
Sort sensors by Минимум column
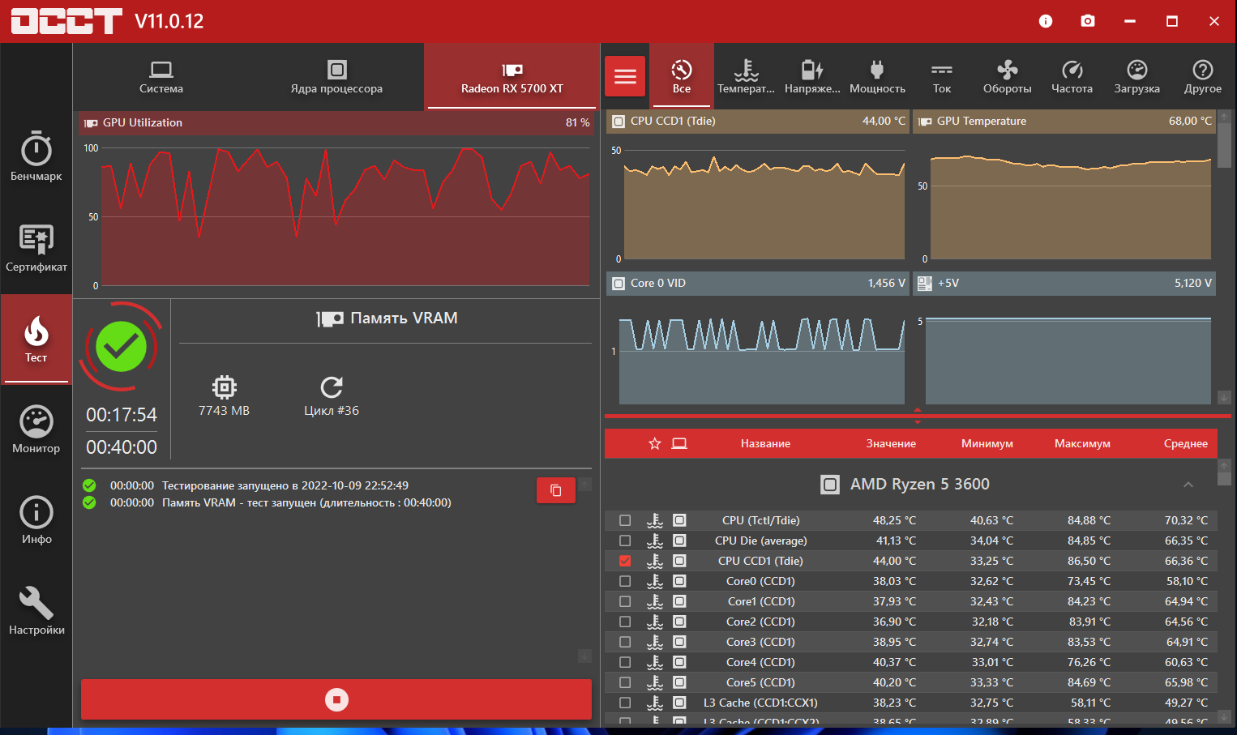987,443
